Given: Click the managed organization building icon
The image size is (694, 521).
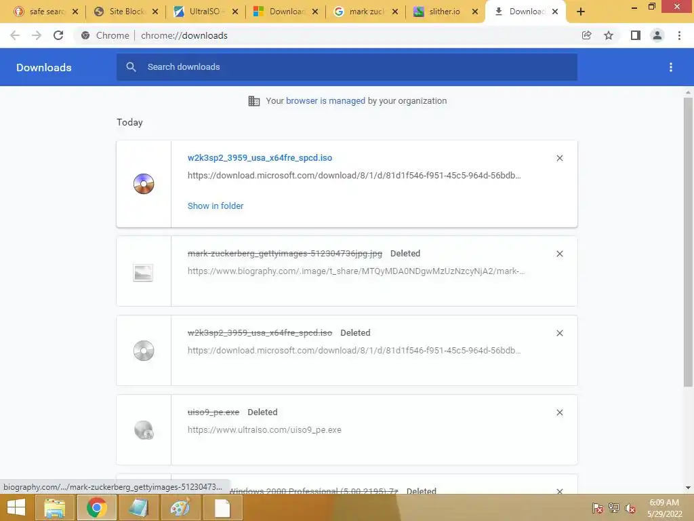Looking at the screenshot, I should [254, 101].
